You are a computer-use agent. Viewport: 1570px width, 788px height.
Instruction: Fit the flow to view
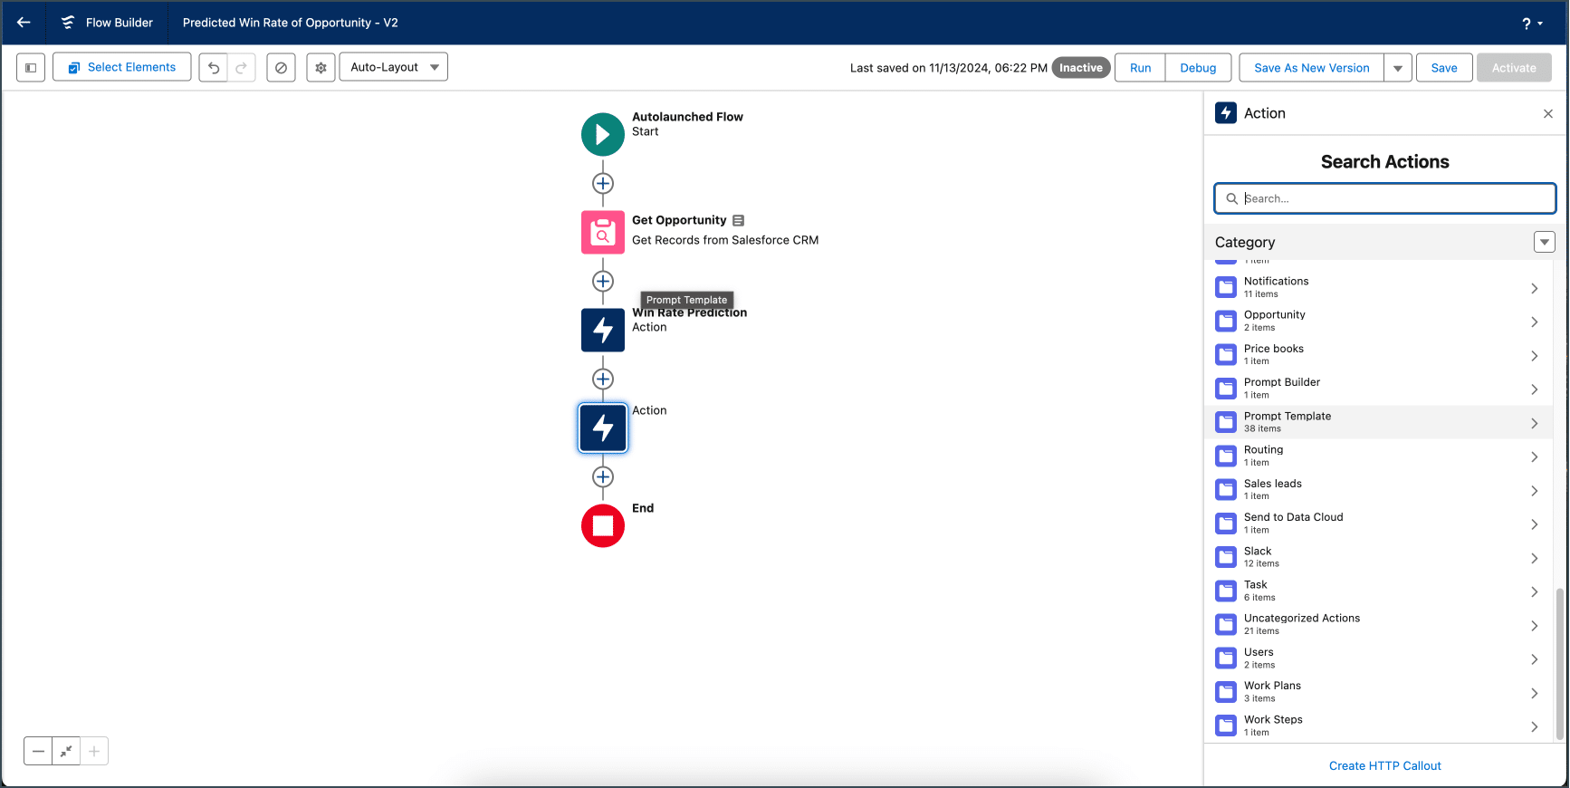click(x=66, y=751)
